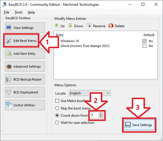Open the File menu

coord(7,12)
